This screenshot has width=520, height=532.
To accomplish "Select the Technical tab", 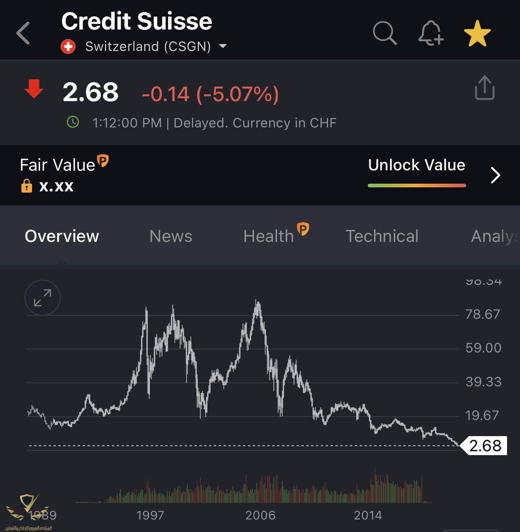I will point(382,236).
